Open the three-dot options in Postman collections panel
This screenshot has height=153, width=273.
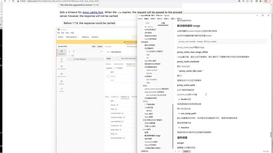102,51
